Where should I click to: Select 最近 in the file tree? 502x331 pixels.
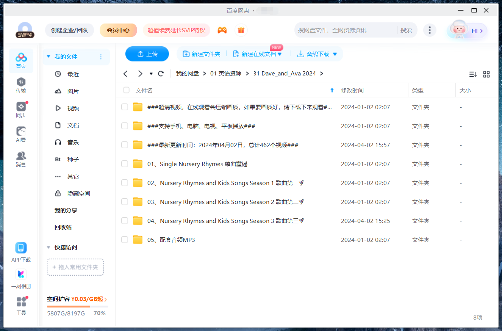coord(73,74)
